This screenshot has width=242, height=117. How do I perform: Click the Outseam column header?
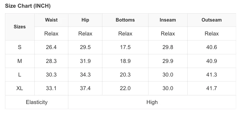pos(212,20)
